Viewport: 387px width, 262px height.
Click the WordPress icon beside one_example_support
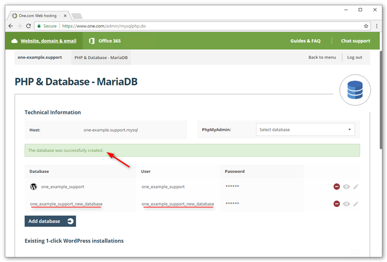click(x=34, y=187)
